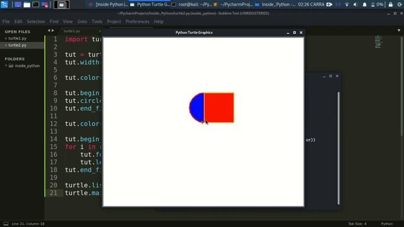Minimize the Python Turtle Graphics window
Image resolution: width=404 pixels, height=227 pixels.
point(288,33)
